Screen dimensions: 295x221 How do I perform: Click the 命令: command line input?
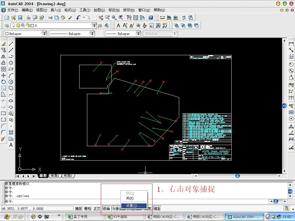pyautogui.click(x=137, y=201)
